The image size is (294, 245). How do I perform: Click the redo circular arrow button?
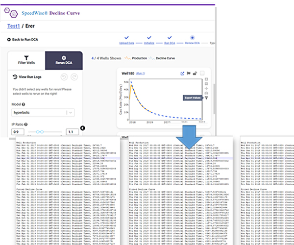(74, 77)
